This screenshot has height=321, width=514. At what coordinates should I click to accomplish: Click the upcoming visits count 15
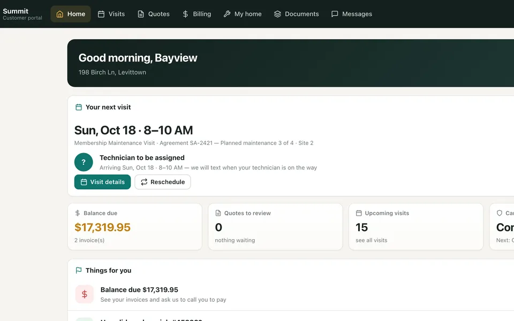coord(362,227)
